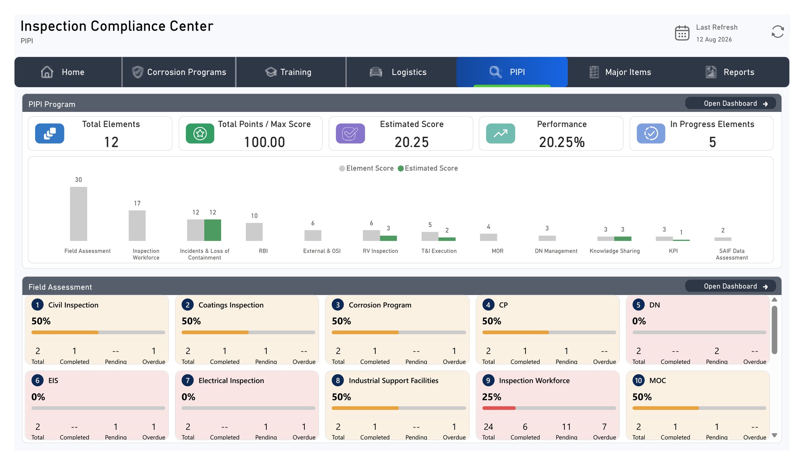Click the Estimated Score checkmark icon

pos(350,134)
